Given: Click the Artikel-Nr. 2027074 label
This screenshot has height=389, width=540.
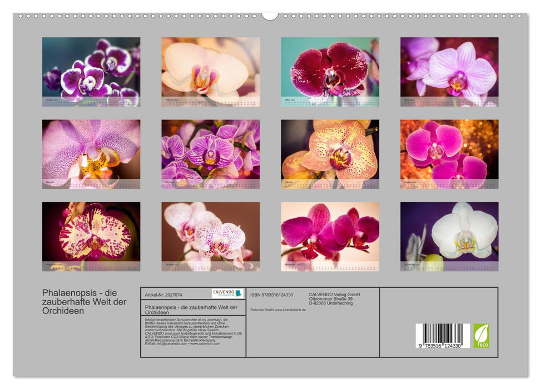Looking at the screenshot, I should pyautogui.click(x=164, y=295).
